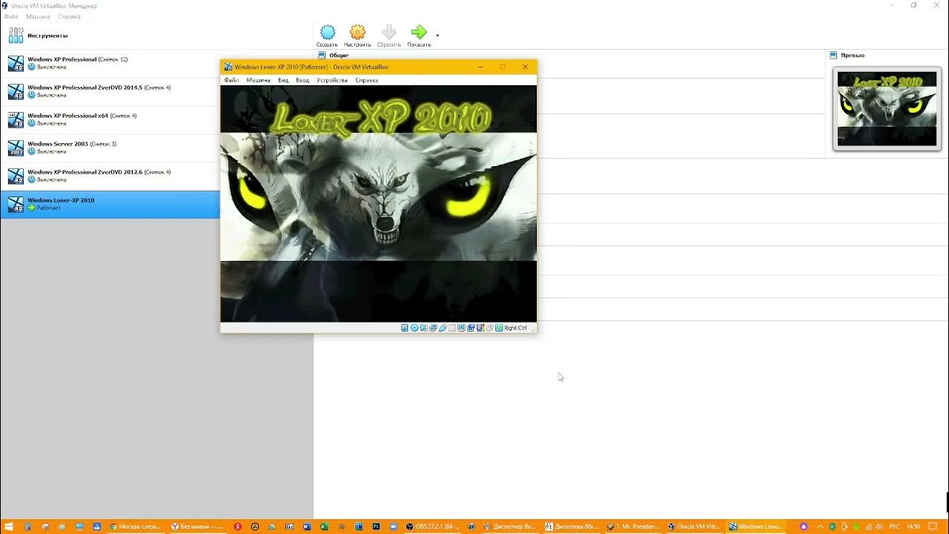Click the Сбросить toolbar icon

pos(388,32)
